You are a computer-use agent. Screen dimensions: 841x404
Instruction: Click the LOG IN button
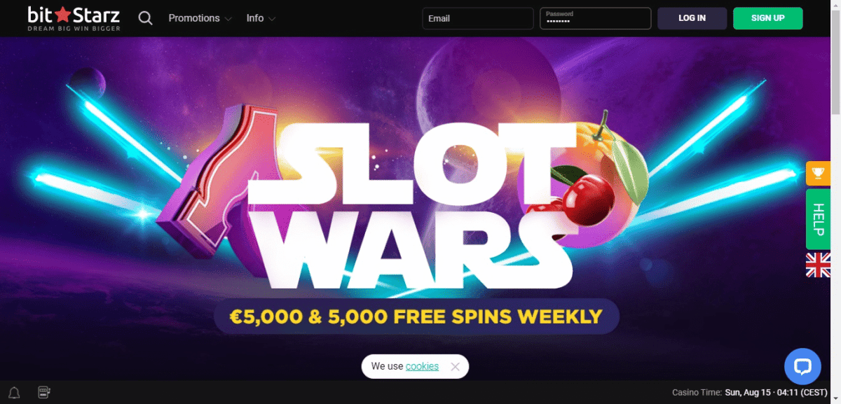(692, 18)
